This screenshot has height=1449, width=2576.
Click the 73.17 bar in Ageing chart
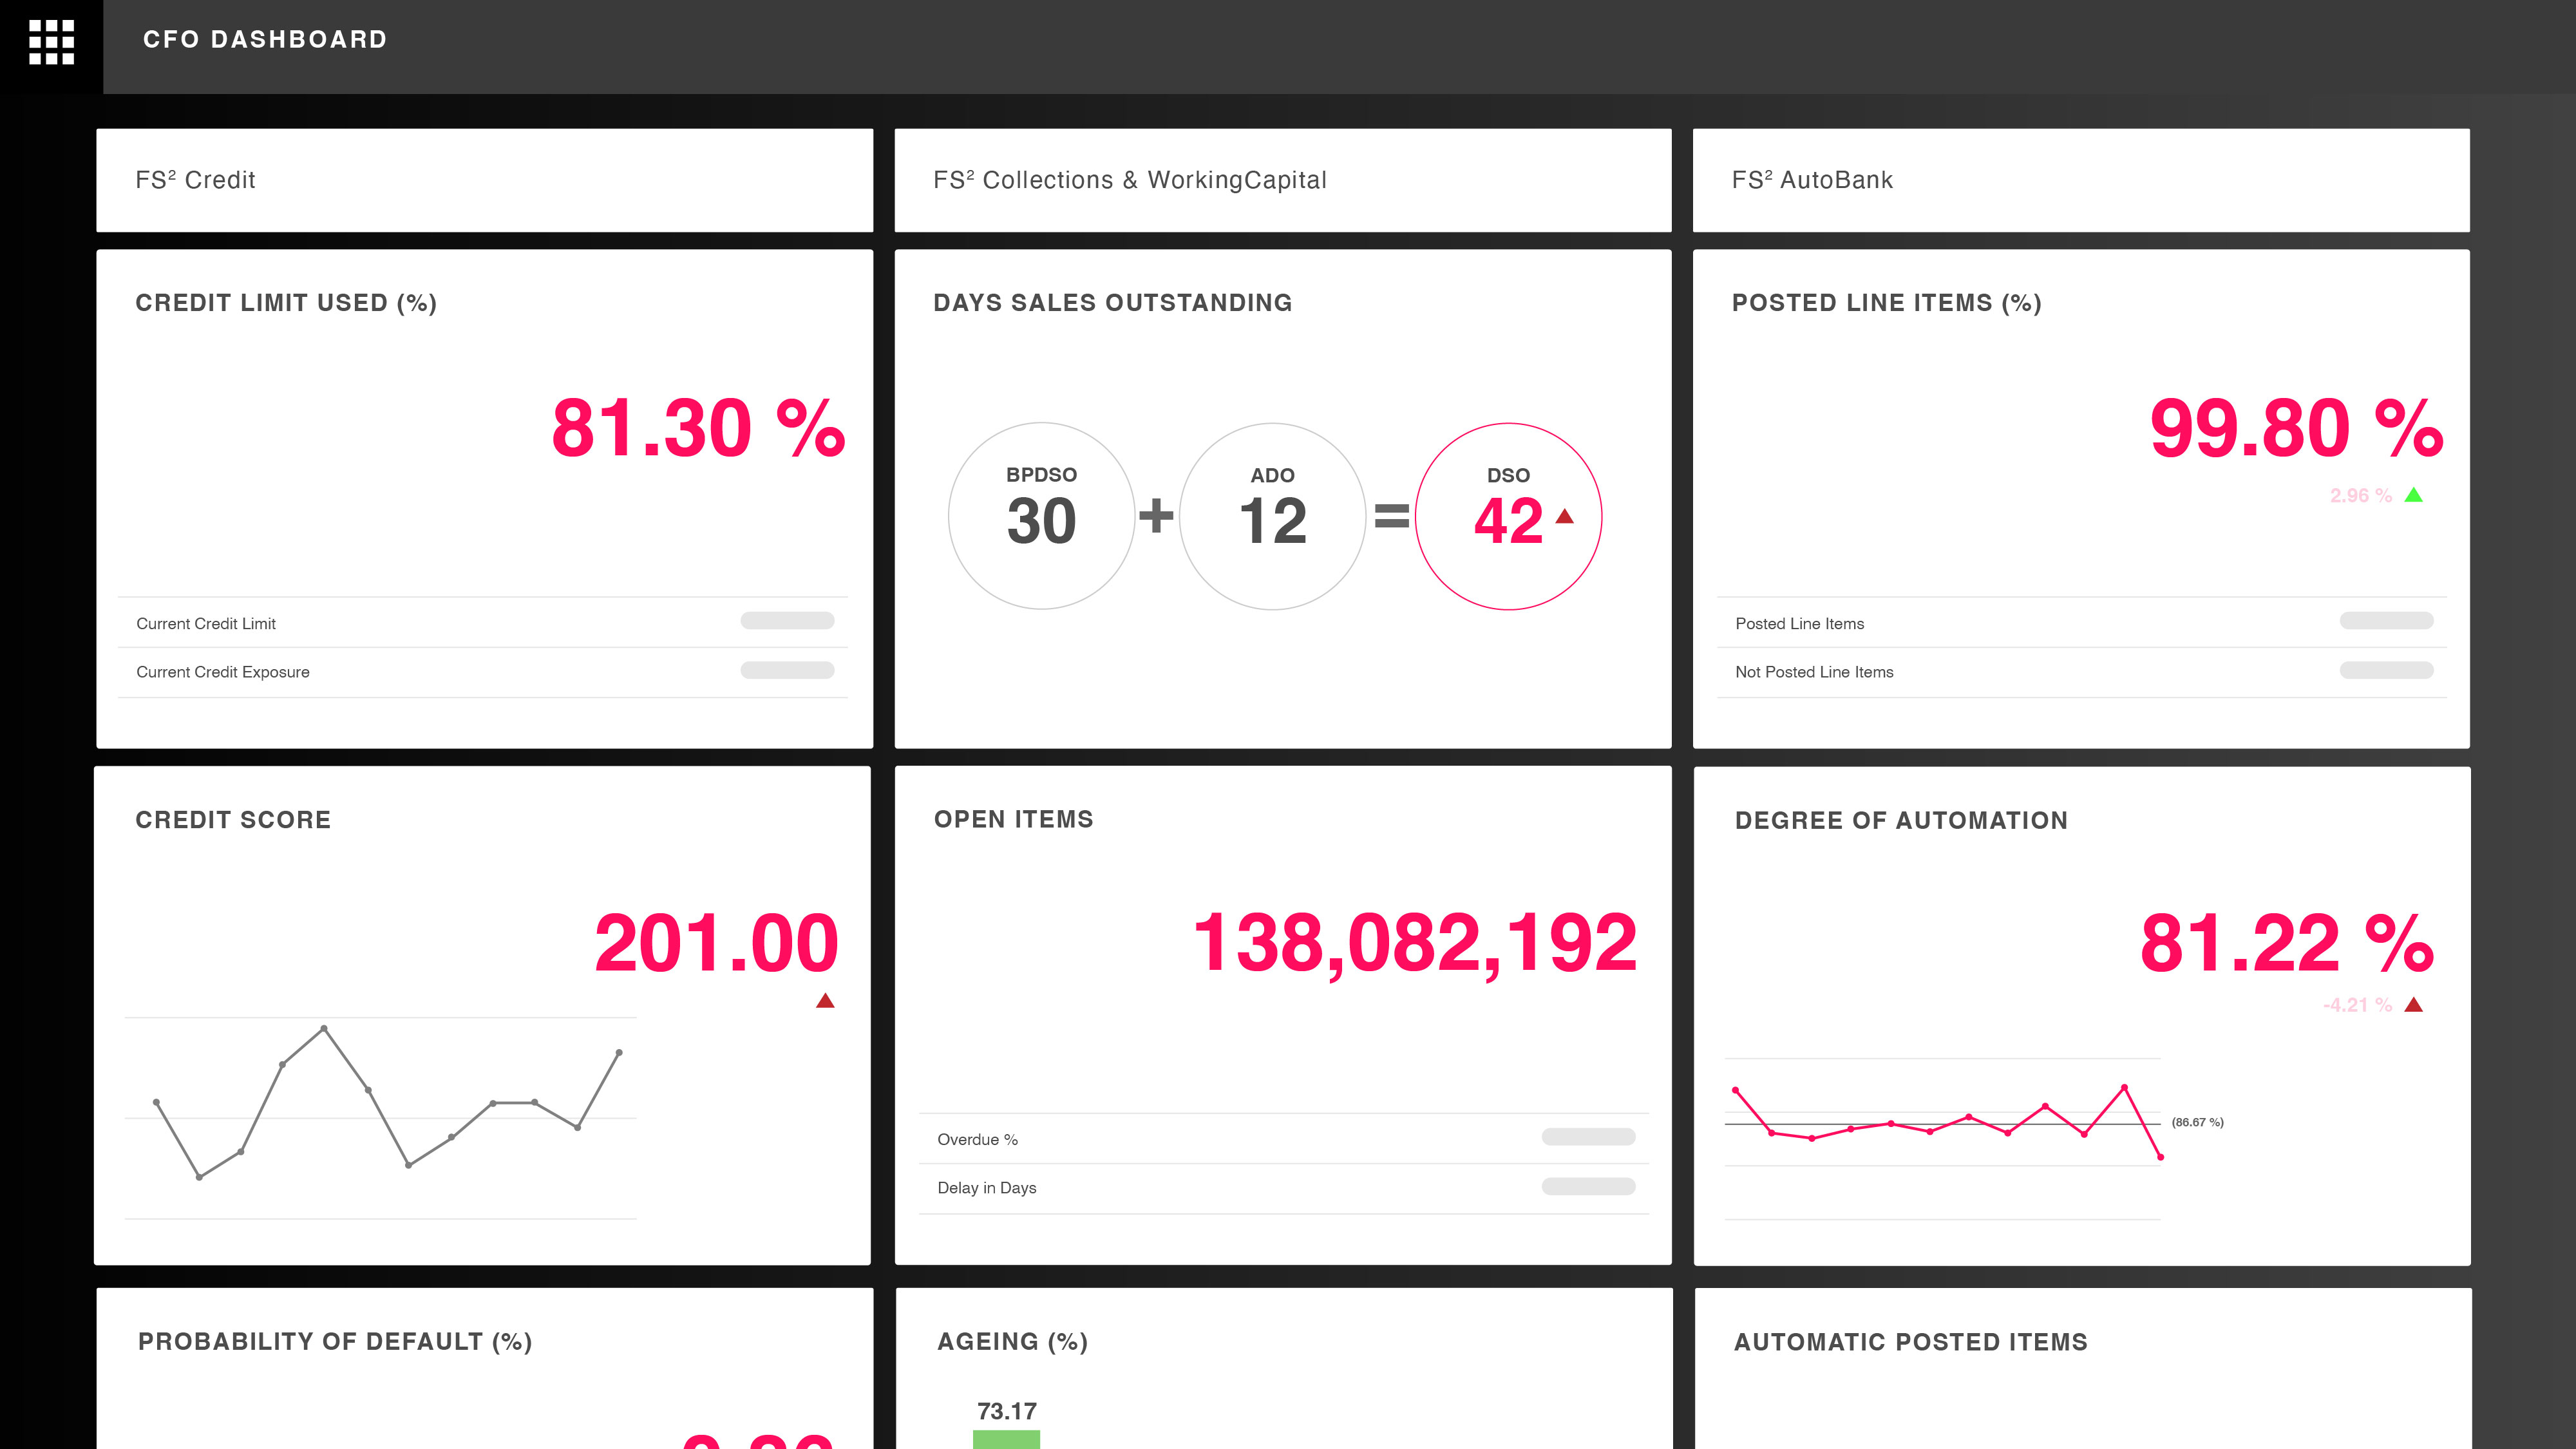(x=1006, y=1440)
